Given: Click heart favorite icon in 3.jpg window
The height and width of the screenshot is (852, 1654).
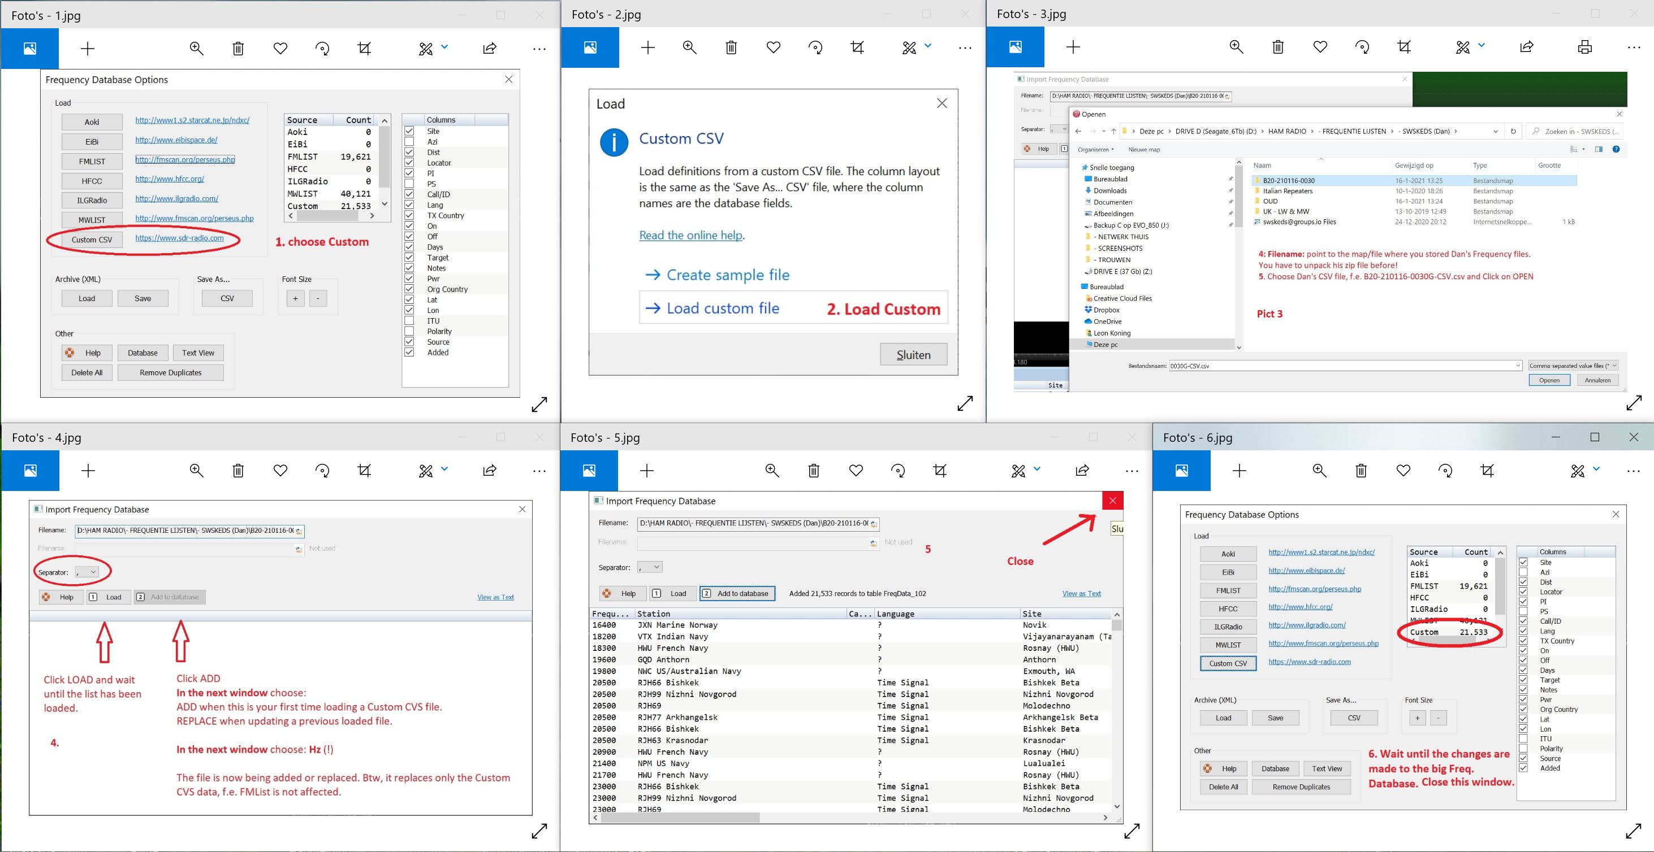Looking at the screenshot, I should (x=1320, y=47).
